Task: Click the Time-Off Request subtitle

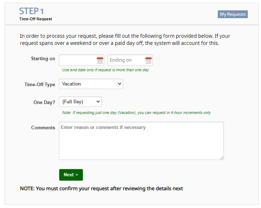Action: click(36, 19)
